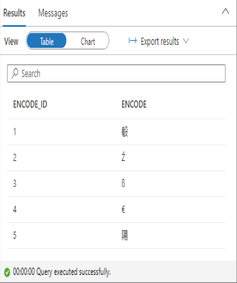Click the green success checkmark icon
Screen dimensions: 237x283
point(7,272)
